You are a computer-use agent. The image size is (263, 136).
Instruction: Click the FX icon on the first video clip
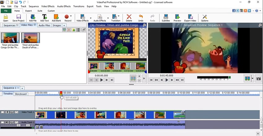point(37,117)
